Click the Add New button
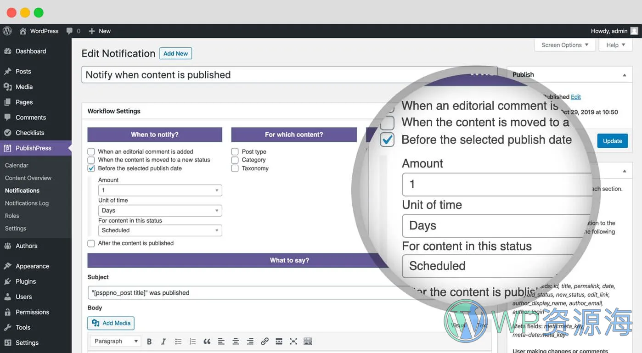The width and height of the screenshot is (642, 353). click(x=175, y=53)
